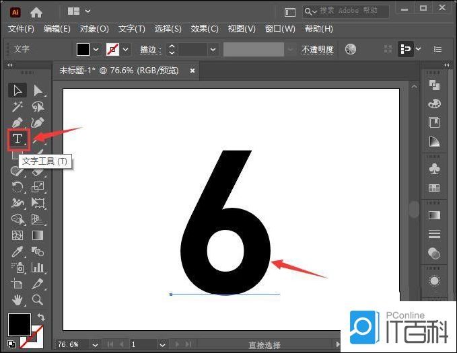This screenshot has width=457, height=353.
Task: Select the Pen tool
Action: click(17, 122)
